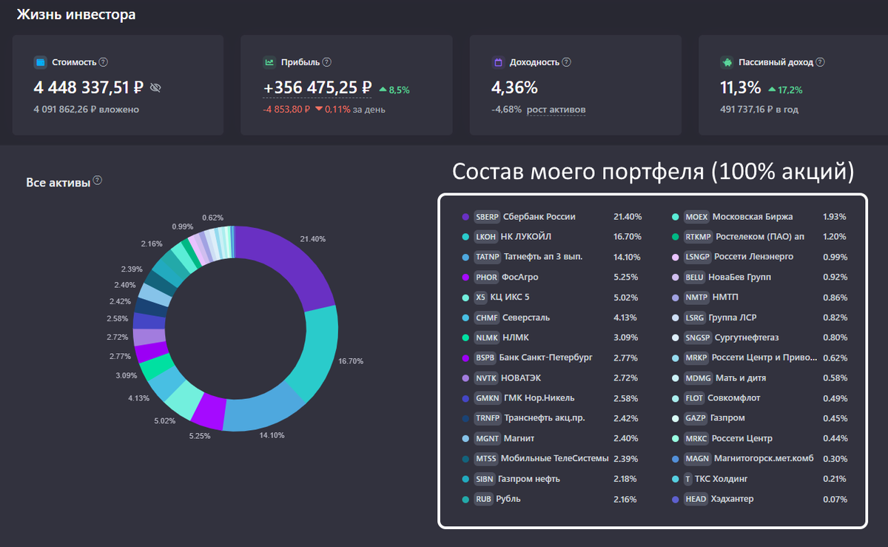Hide the portfolio value with the eye icon
Screen dimensions: 888x547
tap(155, 88)
